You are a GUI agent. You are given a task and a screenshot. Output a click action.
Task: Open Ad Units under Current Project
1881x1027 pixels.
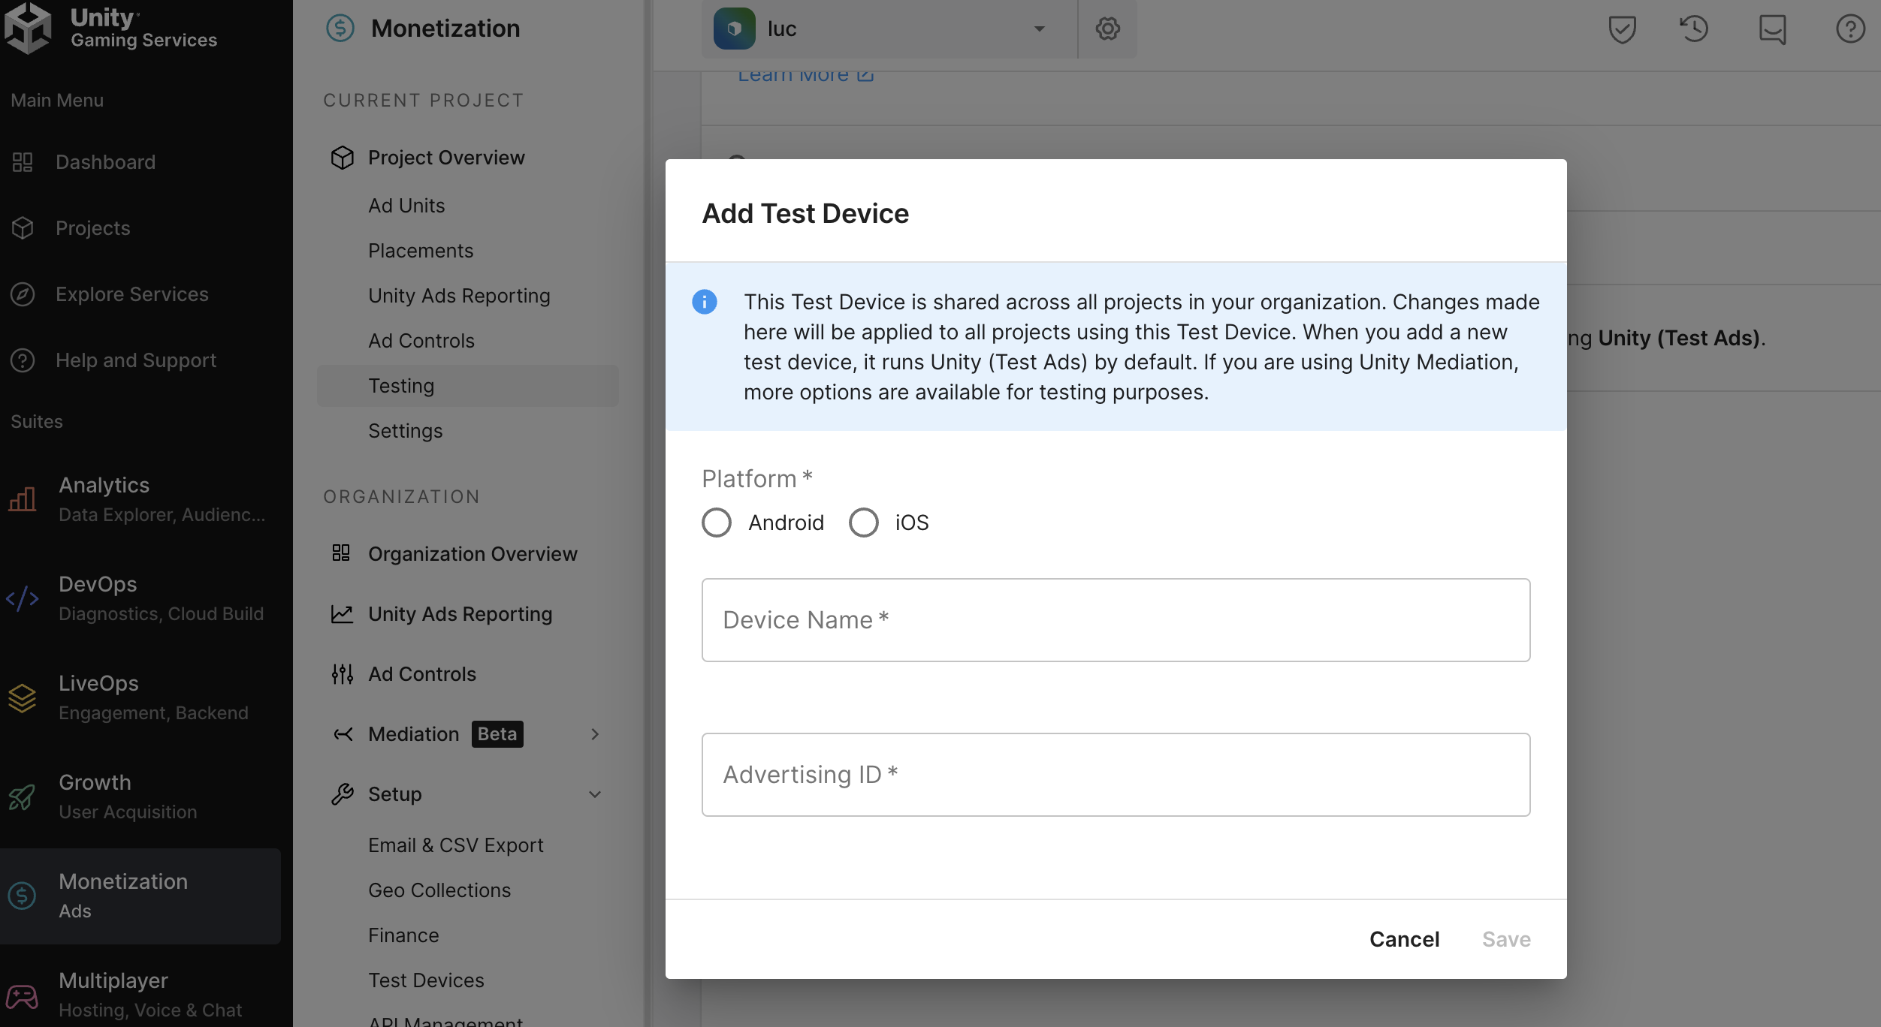406,206
